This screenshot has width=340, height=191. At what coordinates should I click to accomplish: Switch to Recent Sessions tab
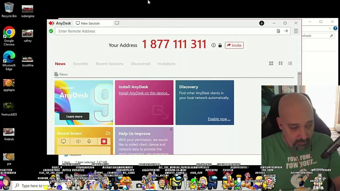coord(110,64)
